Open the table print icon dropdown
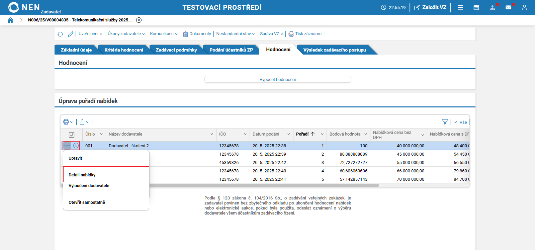Viewport: 535px width, 250px height. click(68, 122)
